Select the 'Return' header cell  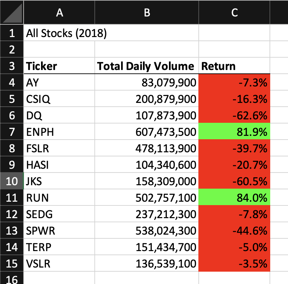[234, 66]
